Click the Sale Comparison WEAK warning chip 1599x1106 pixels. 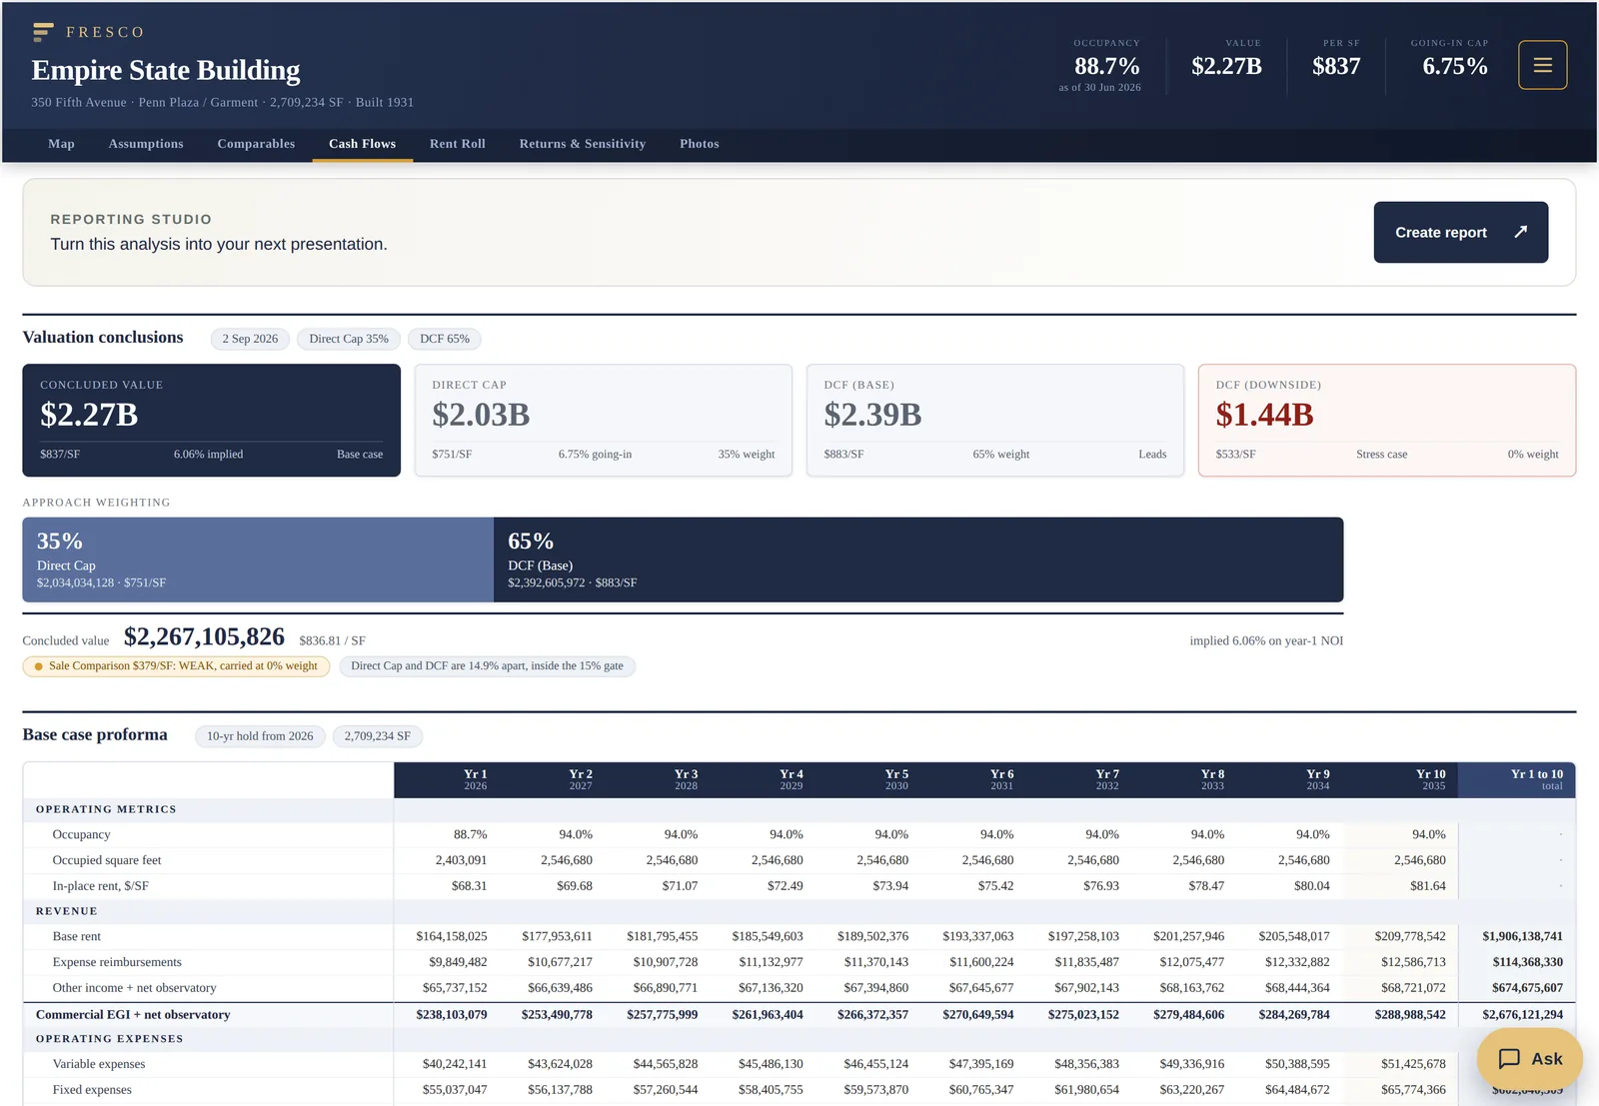click(176, 666)
